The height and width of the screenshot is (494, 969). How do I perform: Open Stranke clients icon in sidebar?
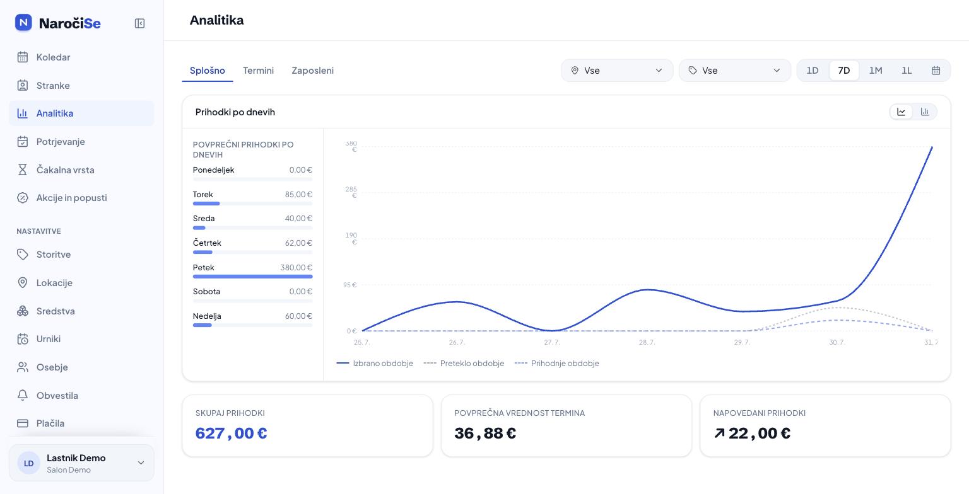pyautogui.click(x=23, y=85)
